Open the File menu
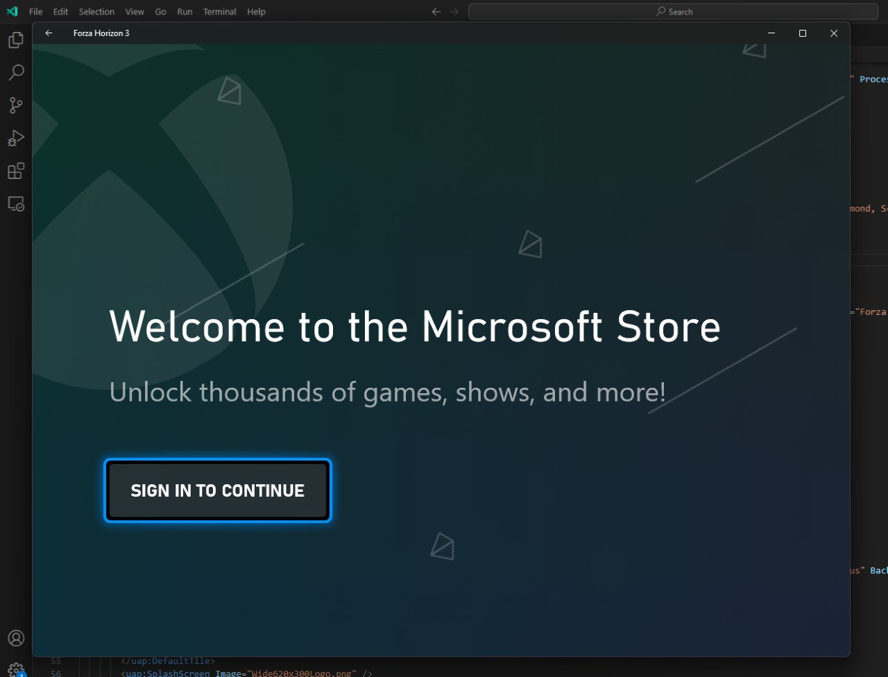The image size is (888, 677). [36, 12]
